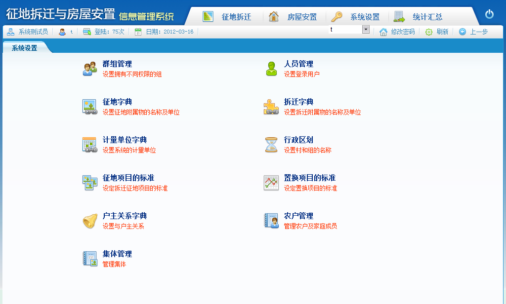The width and height of the screenshot is (506, 304).
Task: Open 群组管理 heading link
Action: click(x=117, y=64)
